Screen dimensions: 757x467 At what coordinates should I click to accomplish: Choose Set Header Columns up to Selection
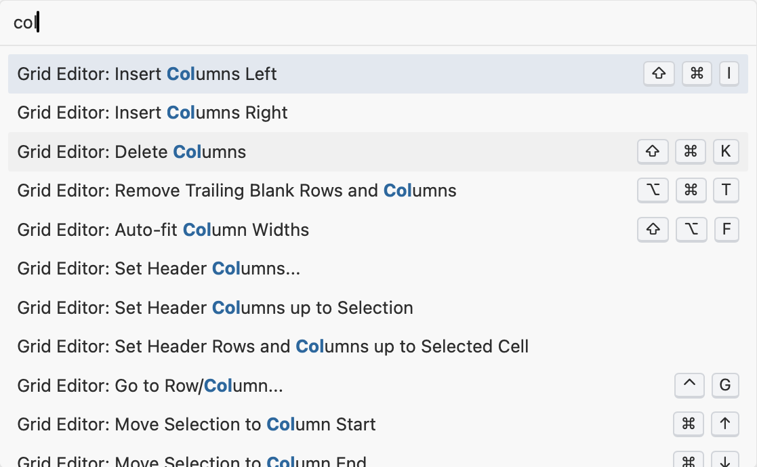[378, 308]
